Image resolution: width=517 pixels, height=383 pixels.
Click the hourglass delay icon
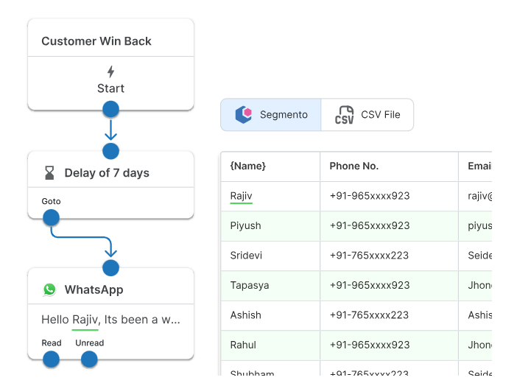pos(49,173)
